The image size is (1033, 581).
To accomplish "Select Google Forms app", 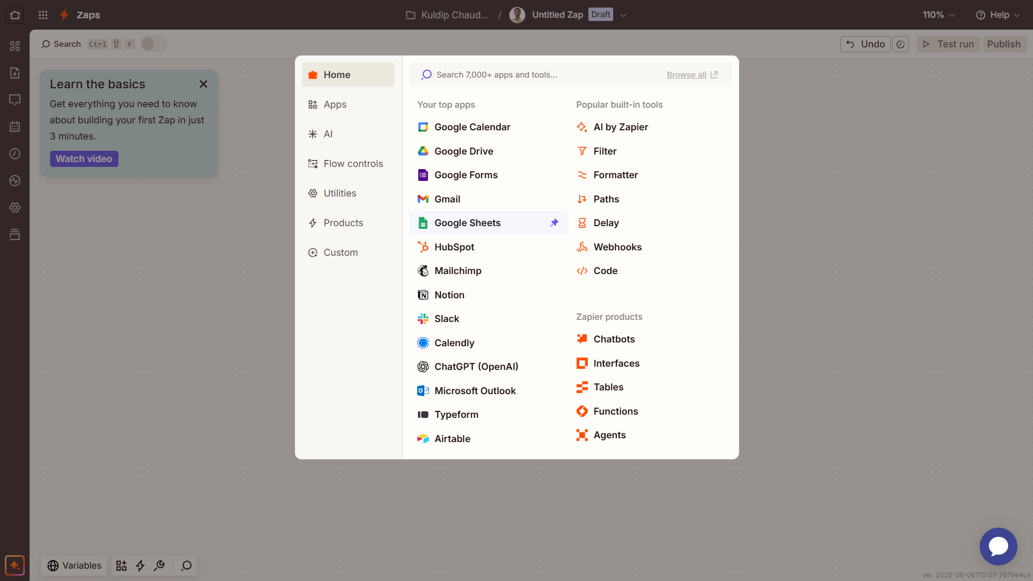I will point(488,175).
